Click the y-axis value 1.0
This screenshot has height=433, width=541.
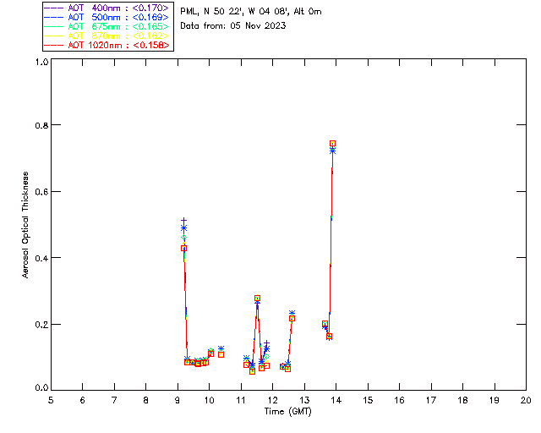point(41,62)
